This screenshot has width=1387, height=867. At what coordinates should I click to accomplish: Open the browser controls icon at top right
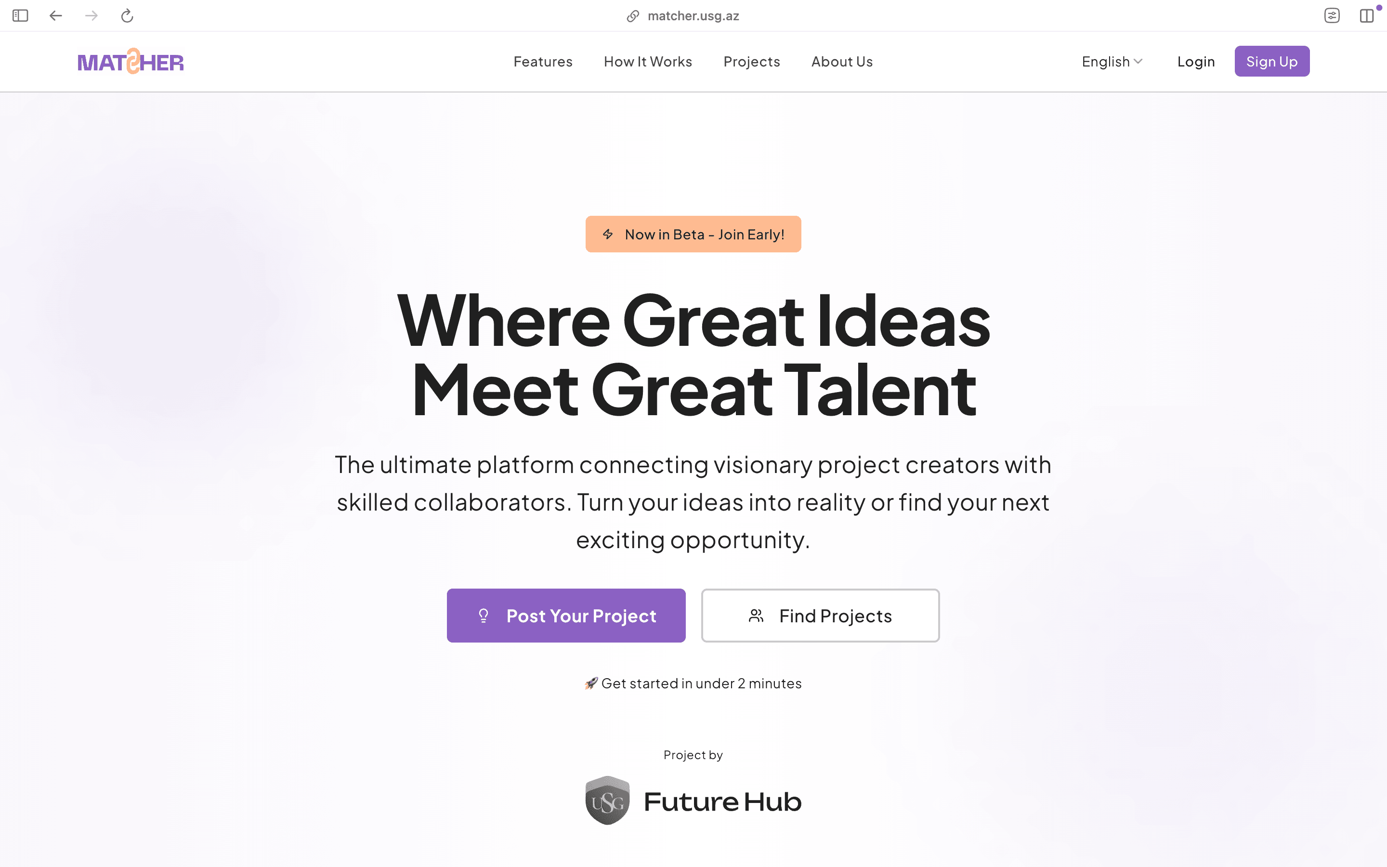1332,15
